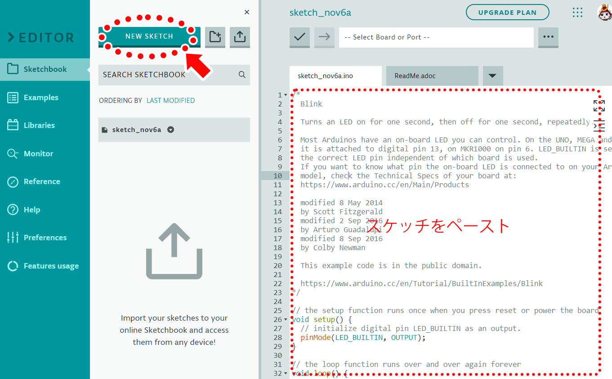The width and height of the screenshot is (612, 379).
Task: Change ordering via LAST MODIFIED link
Action: click(x=170, y=101)
